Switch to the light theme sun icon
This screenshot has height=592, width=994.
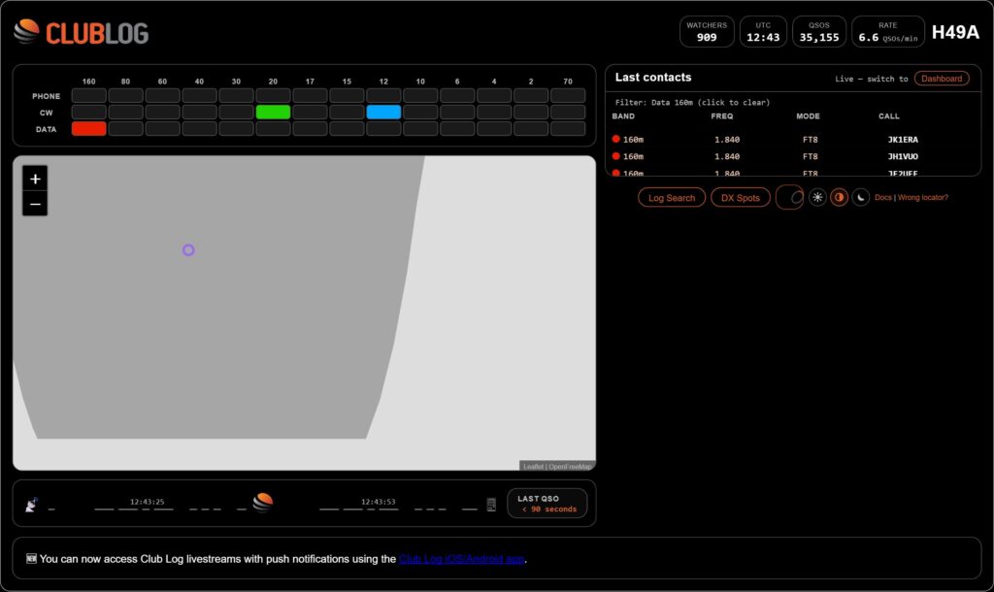[817, 197]
